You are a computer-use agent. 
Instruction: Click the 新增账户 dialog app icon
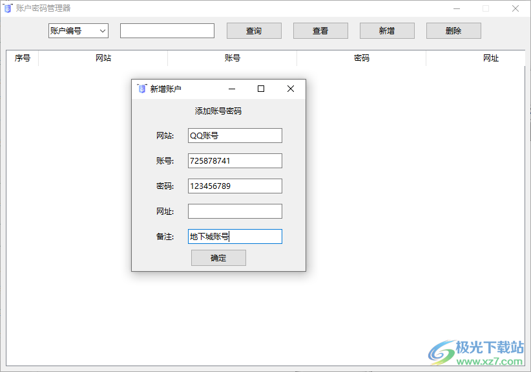(142, 89)
